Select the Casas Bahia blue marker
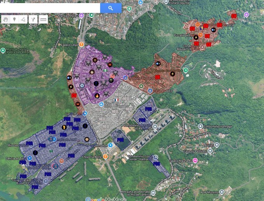Image resolution: width=264 pixels, height=201 pixels. coord(85,113)
